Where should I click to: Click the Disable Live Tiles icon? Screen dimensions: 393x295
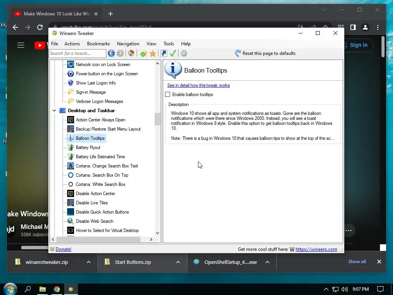click(71, 203)
